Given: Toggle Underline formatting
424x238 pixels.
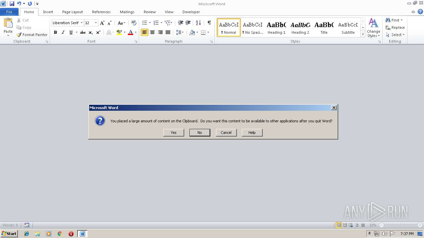Looking at the screenshot, I should coord(71,32).
